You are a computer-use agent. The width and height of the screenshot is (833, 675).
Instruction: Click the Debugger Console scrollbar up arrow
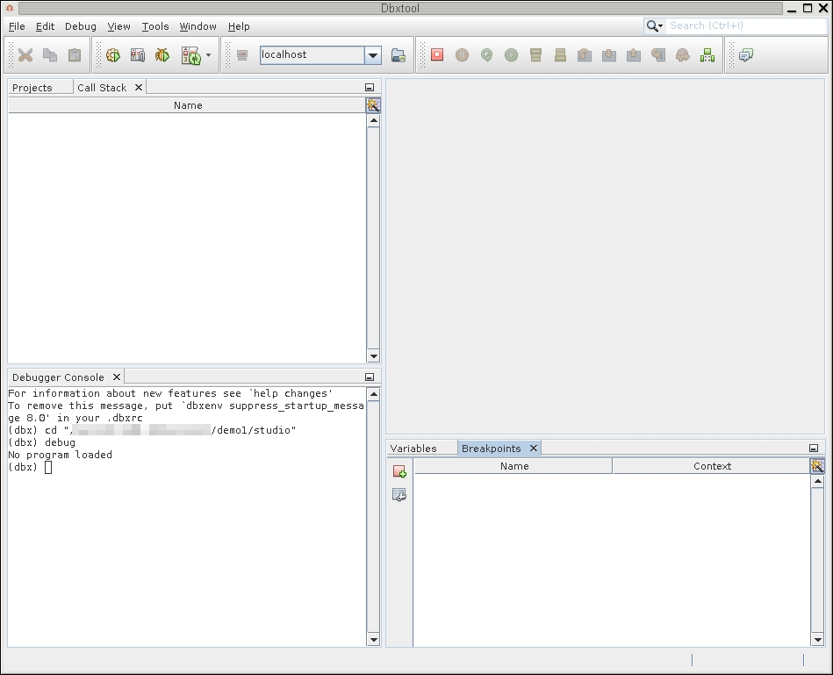373,394
